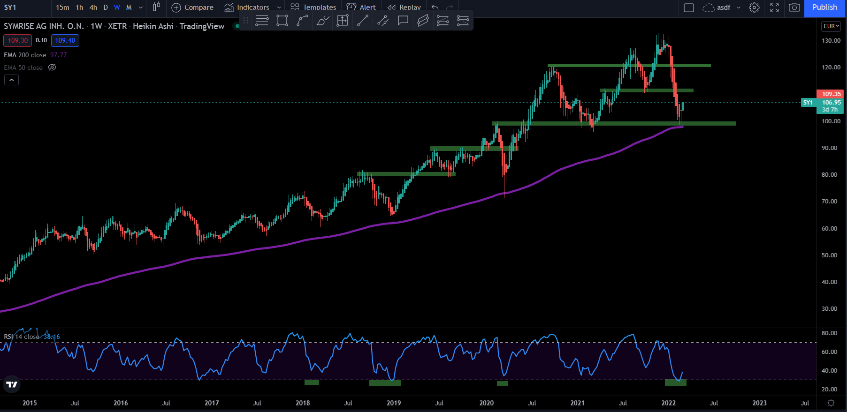This screenshot has height=412, width=847.
Task: Click the Compare button
Action: (x=192, y=7)
